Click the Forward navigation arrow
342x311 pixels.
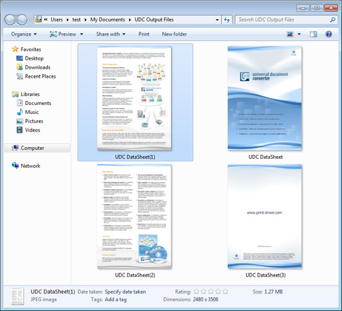click(22, 20)
